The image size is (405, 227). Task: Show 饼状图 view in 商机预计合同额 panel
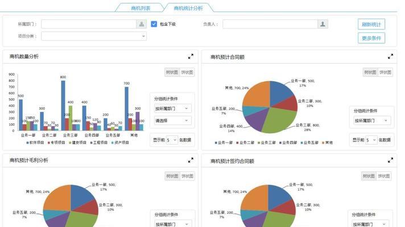click(x=385, y=72)
